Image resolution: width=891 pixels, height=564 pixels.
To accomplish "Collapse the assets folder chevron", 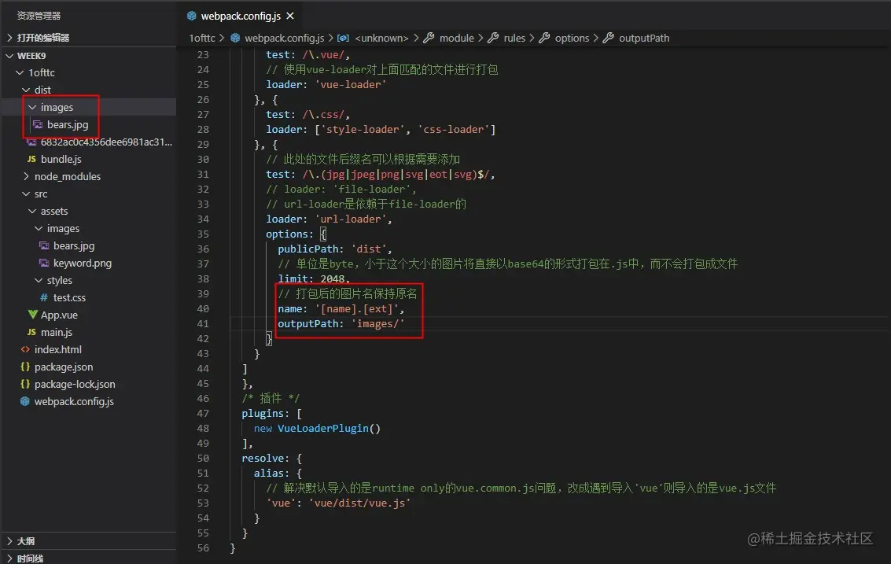I will pyautogui.click(x=32, y=211).
